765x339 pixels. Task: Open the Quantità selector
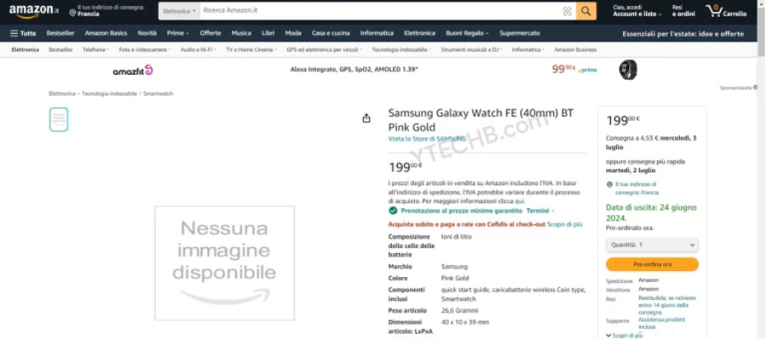point(652,245)
